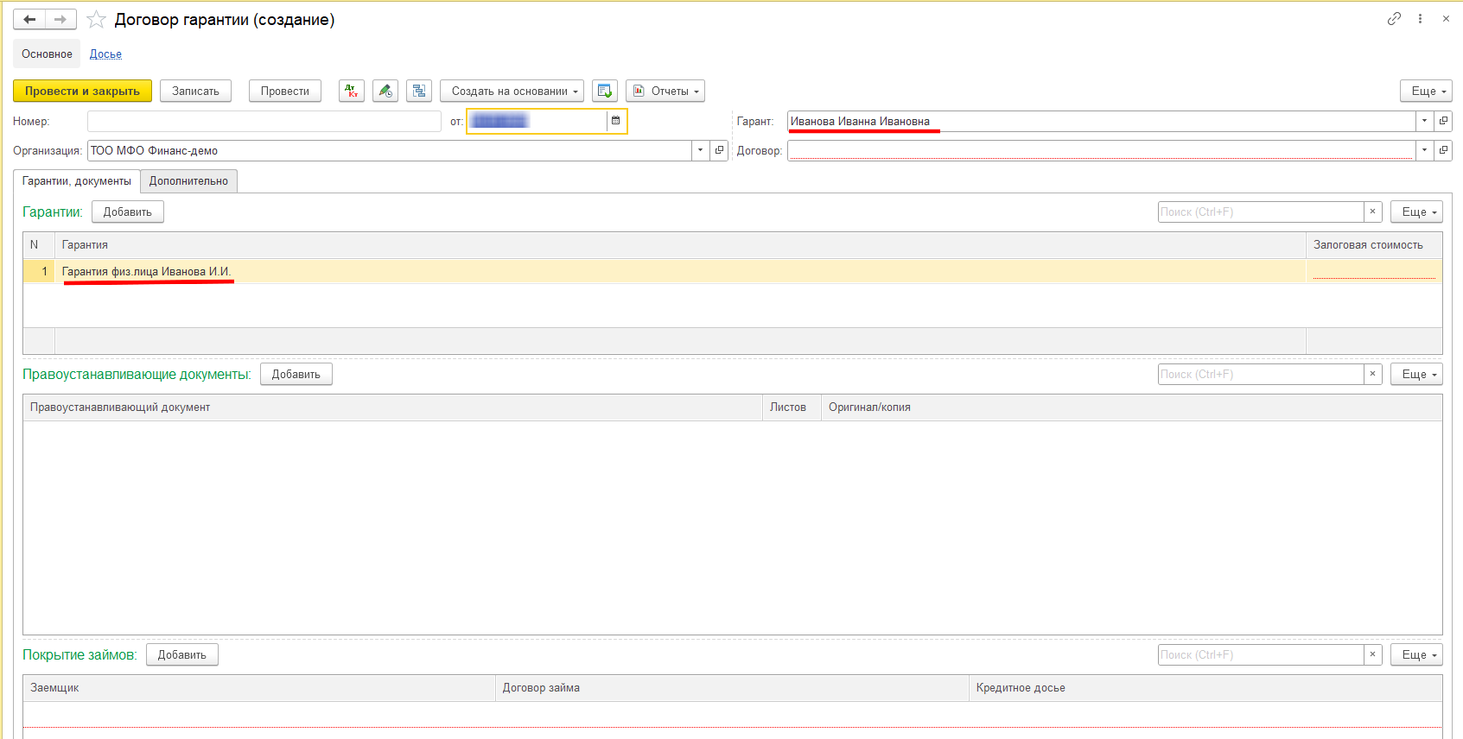Click the Залоговая стоимость cell in row 1
This screenshot has height=739, width=1463.
(1374, 271)
